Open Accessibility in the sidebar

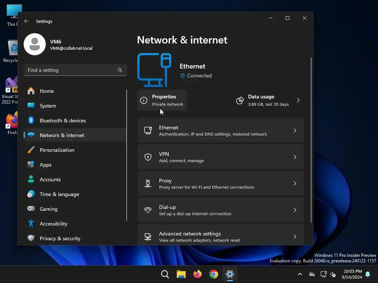pos(75,224)
